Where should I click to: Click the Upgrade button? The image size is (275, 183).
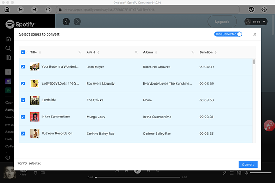click(x=222, y=22)
